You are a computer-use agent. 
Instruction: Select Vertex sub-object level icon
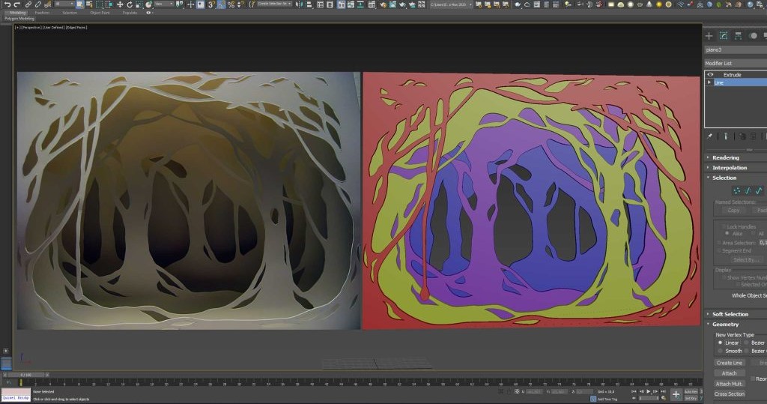[x=737, y=190]
